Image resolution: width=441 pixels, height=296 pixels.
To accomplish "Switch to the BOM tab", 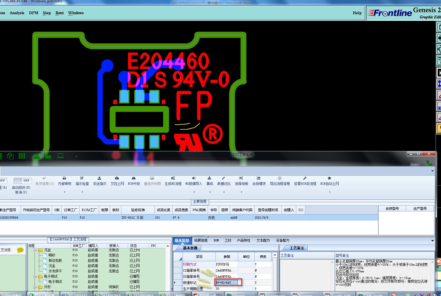I will 216,240.
